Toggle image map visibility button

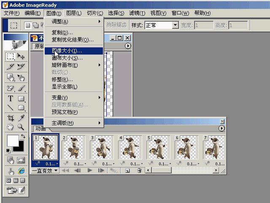pos(10,160)
